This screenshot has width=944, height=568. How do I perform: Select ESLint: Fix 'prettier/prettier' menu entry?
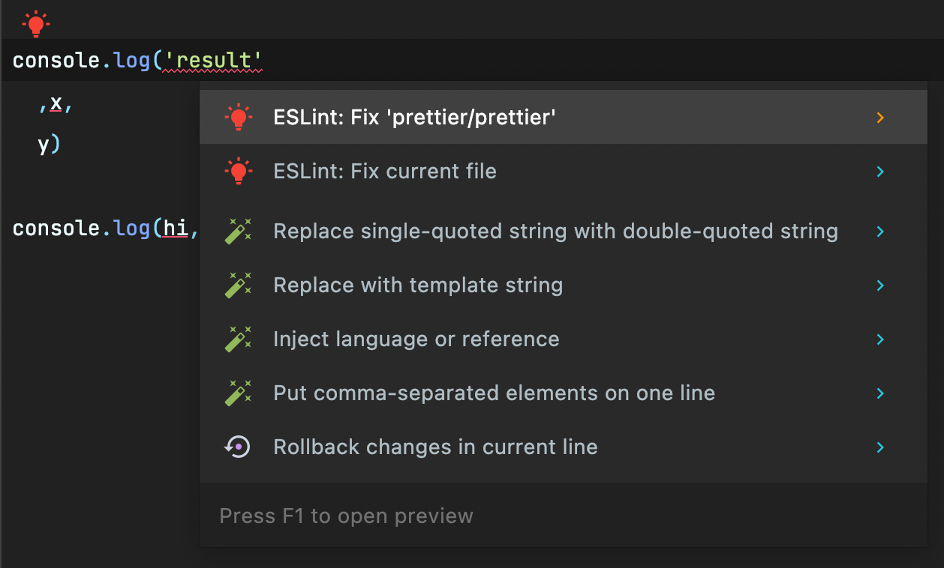[414, 118]
